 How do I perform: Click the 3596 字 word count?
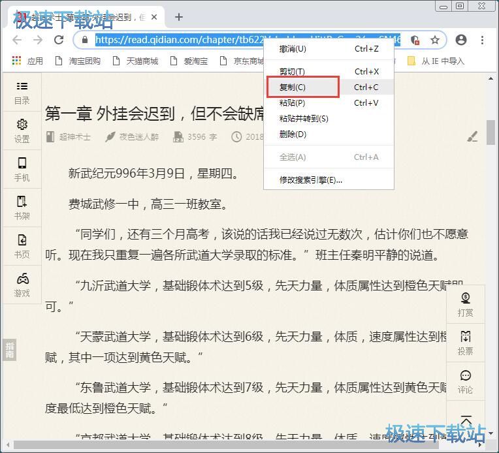pos(202,137)
